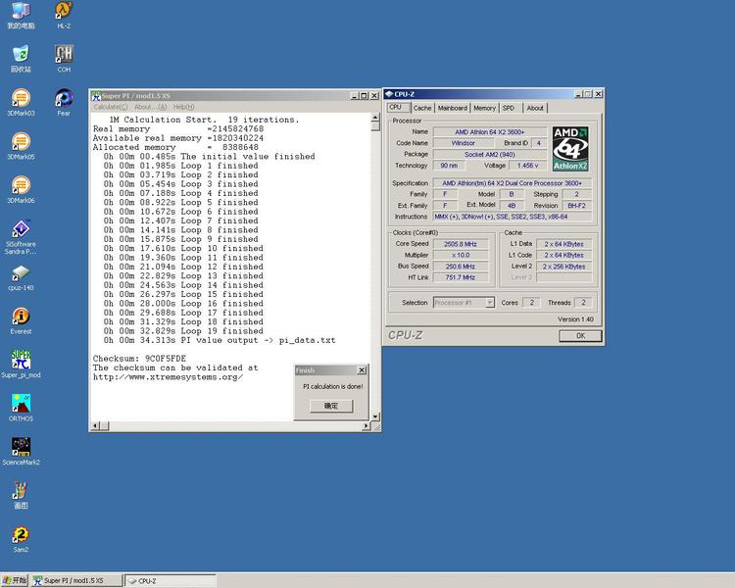Click Super PI vertical scrollbar down arrow
The width and height of the screenshot is (735, 588).
375,416
